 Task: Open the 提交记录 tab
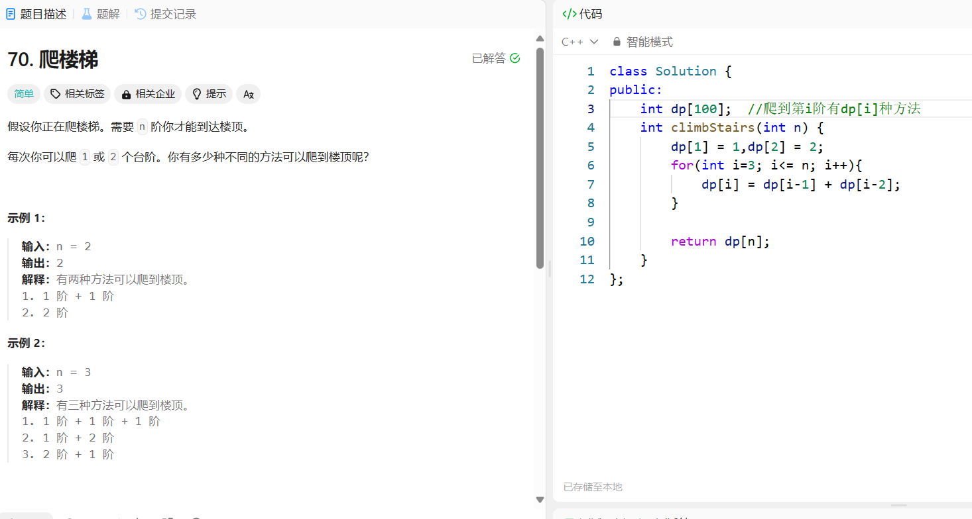tap(166, 14)
